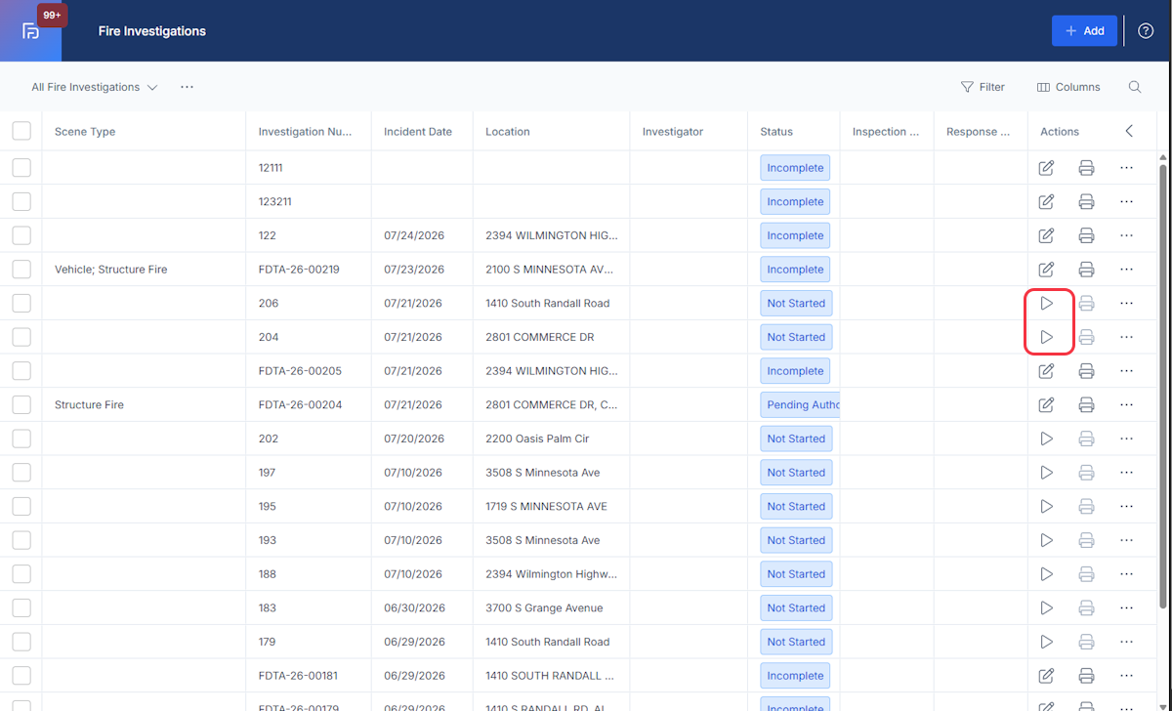Sort by Location column header

pyautogui.click(x=508, y=132)
